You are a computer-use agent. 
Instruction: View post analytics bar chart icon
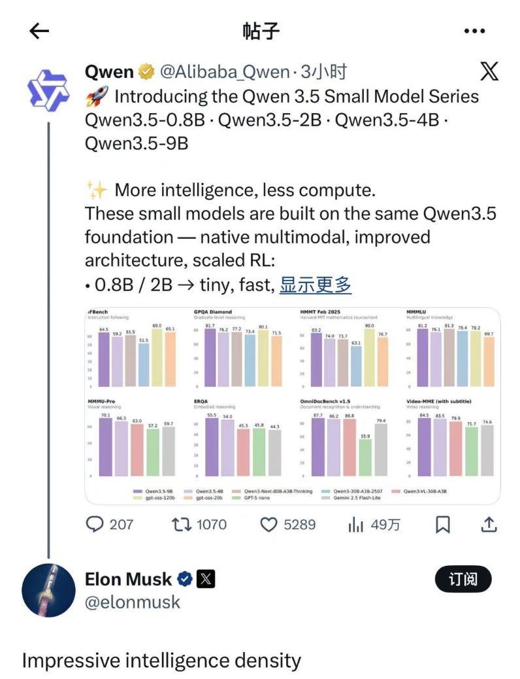(355, 525)
